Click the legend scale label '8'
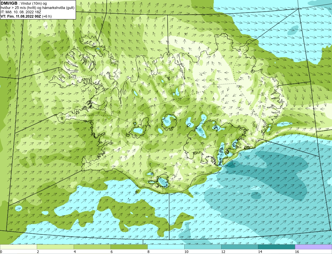Screen dimensions: 332x254 148,252
